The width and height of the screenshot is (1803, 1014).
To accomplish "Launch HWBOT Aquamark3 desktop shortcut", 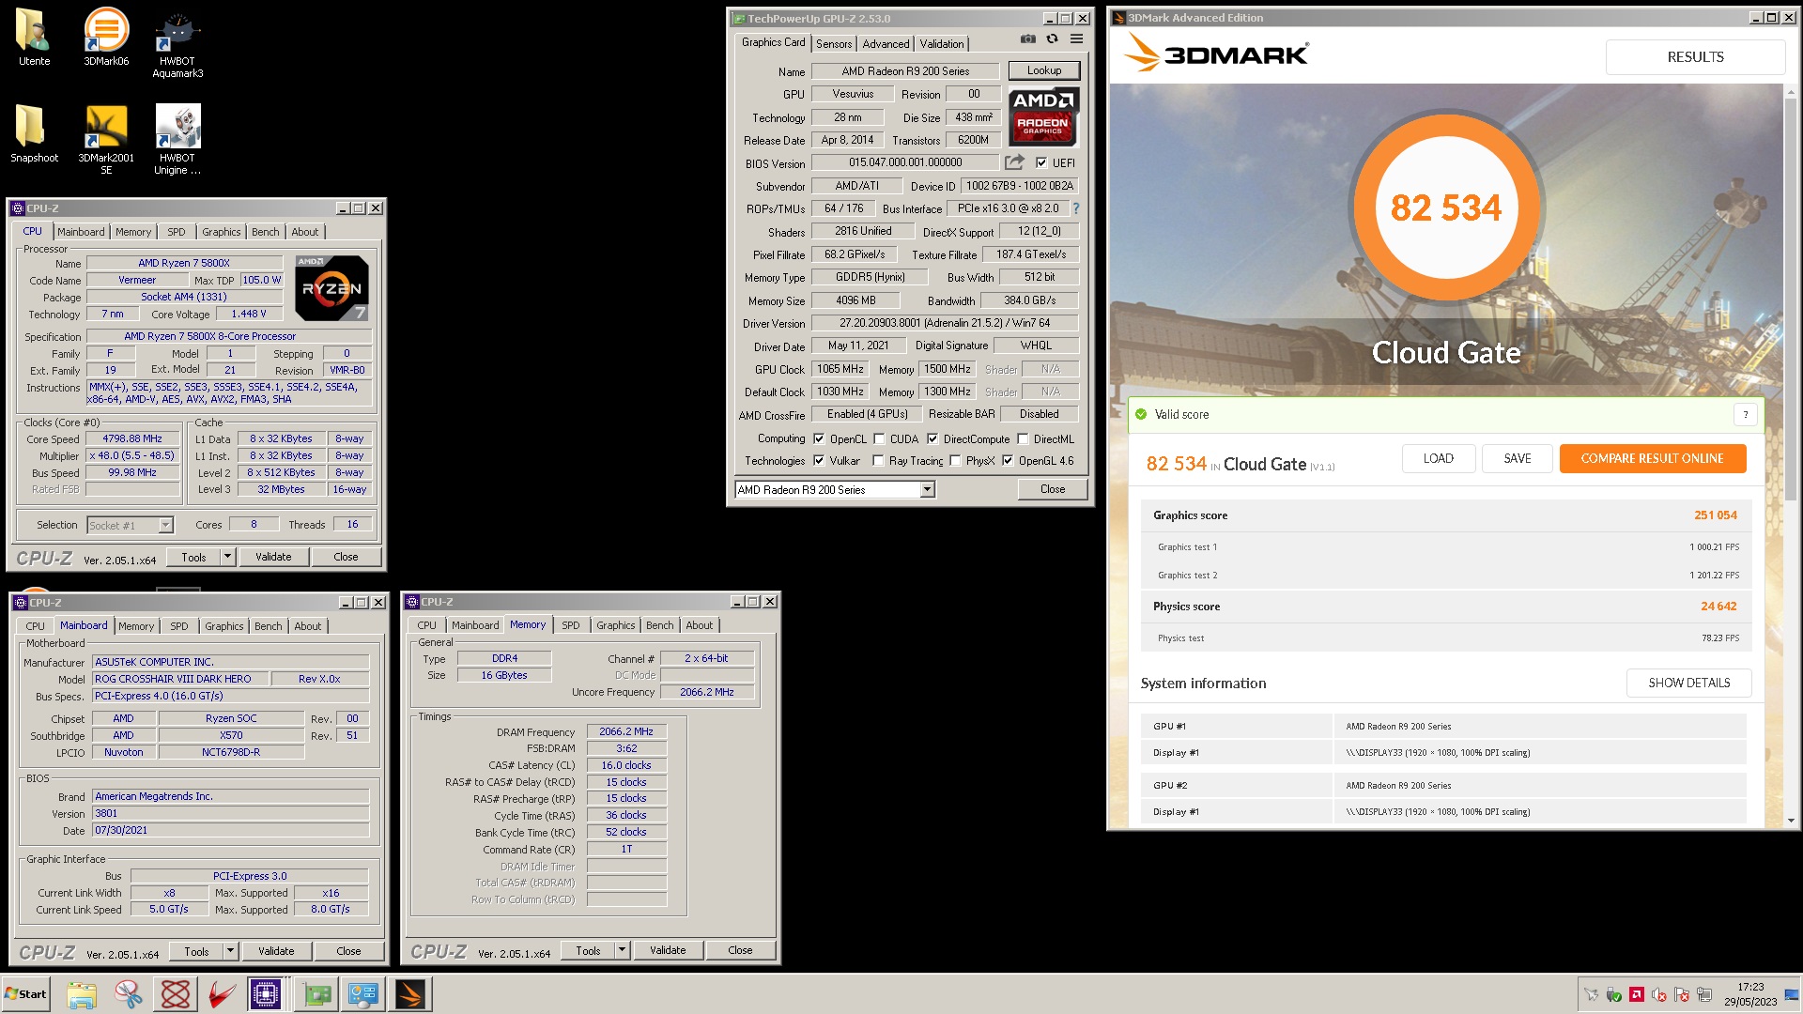I will (x=177, y=43).
